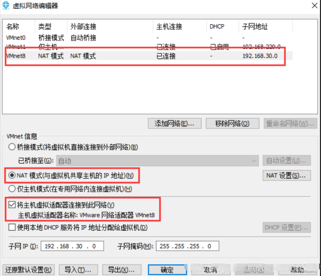The image size is (321, 276).
Task: Close the virtual network editor dialog
Action: click(x=315, y=6)
